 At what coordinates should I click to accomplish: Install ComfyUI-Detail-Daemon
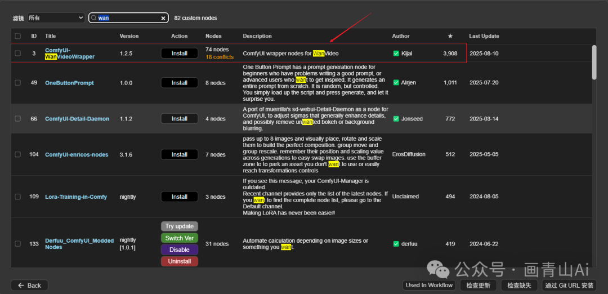[x=180, y=119]
